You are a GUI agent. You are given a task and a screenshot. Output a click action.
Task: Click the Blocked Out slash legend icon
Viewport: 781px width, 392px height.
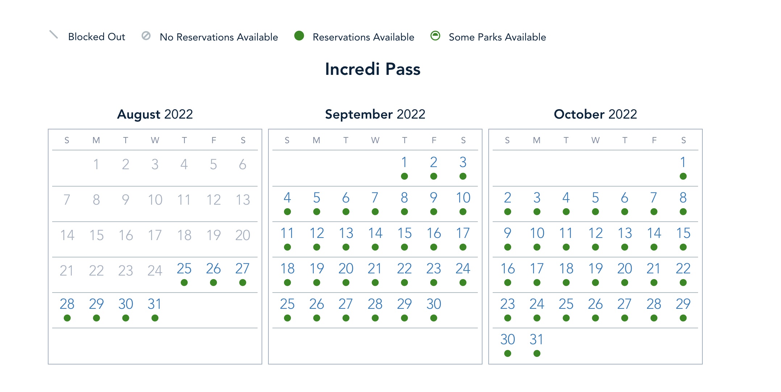click(x=54, y=35)
